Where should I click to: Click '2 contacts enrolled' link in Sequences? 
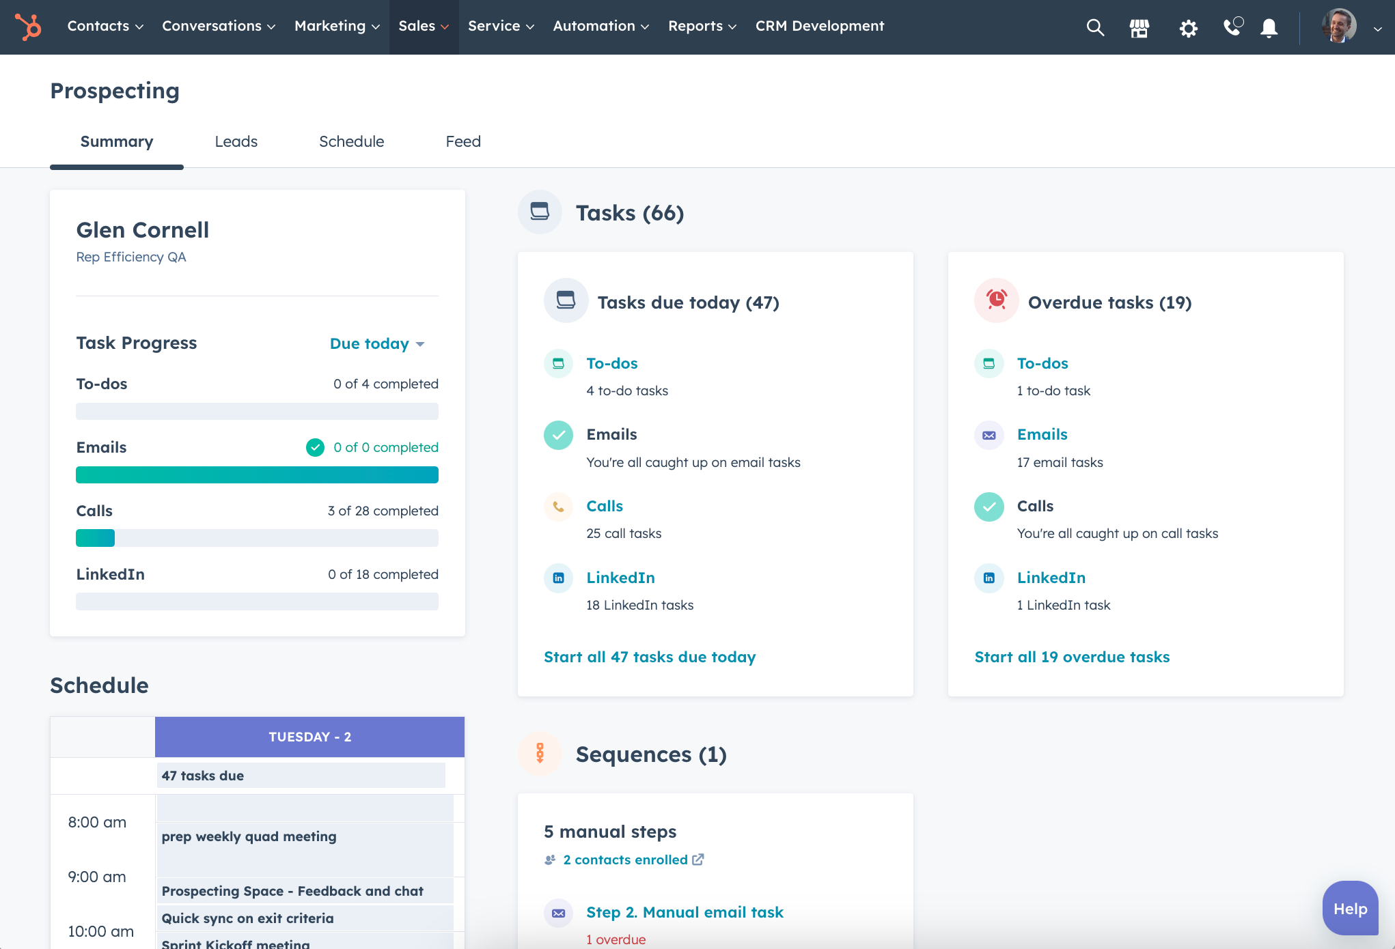(625, 859)
